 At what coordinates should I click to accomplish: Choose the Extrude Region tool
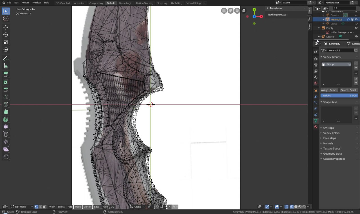pos(6,75)
